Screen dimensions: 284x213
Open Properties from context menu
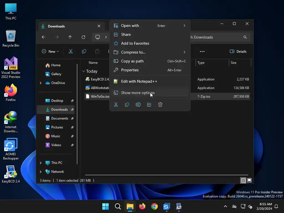pyautogui.click(x=150, y=70)
